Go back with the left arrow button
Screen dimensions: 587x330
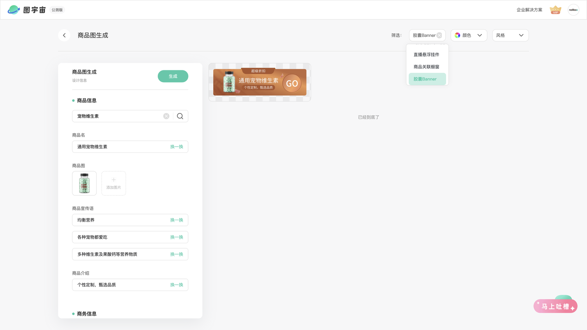tap(64, 35)
